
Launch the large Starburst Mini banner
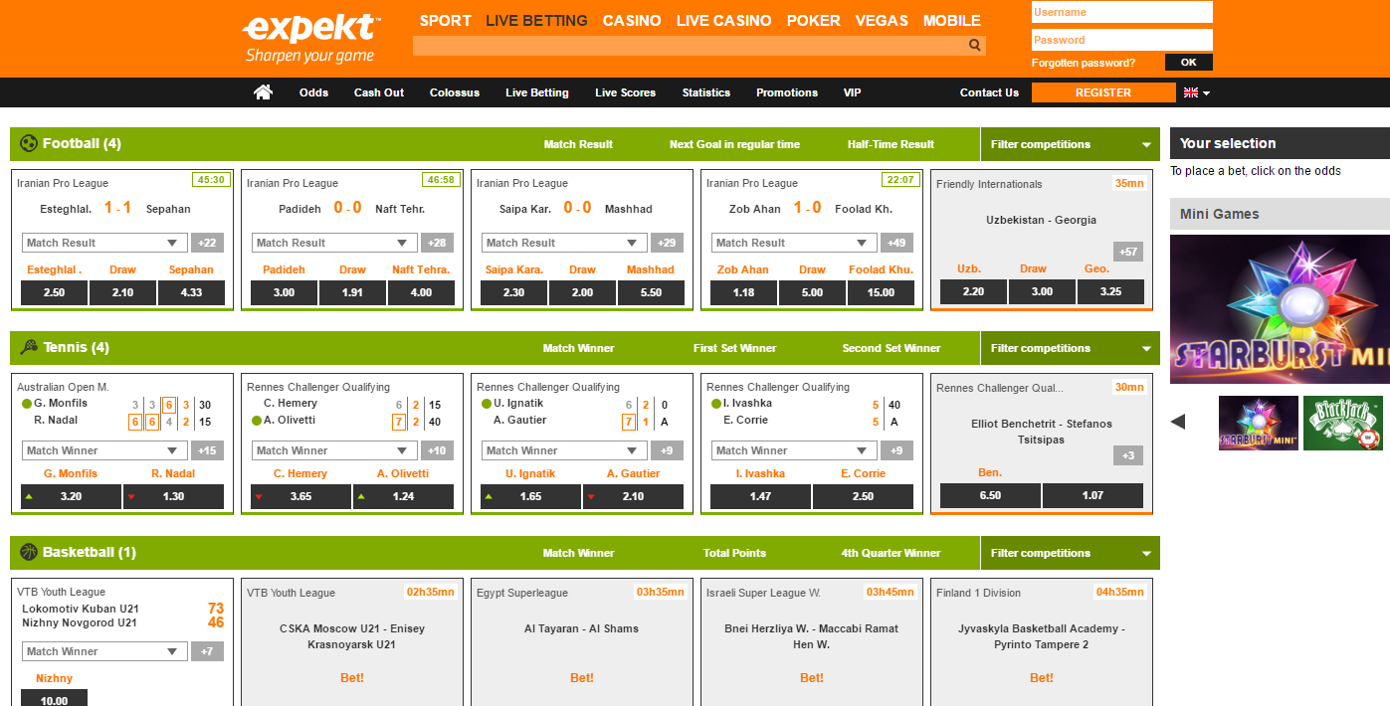click(1280, 309)
